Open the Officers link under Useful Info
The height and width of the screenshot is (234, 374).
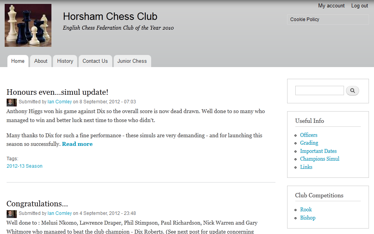click(309, 135)
